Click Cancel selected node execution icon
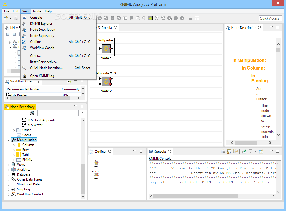Viewport: 286px width, 211px height. pyautogui.click(x=112, y=18)
